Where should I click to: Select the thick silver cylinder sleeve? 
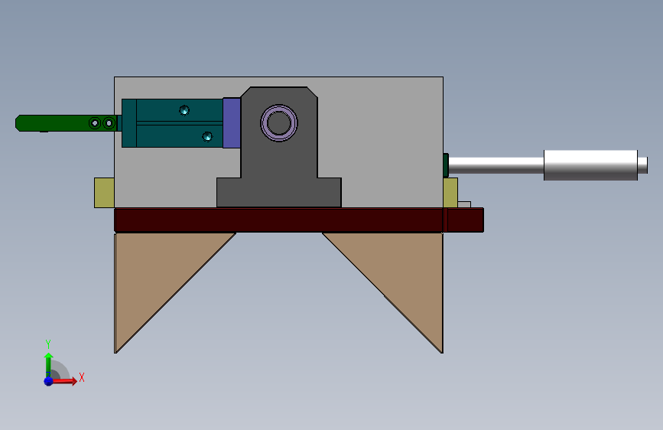pyautogui.click(x=590, y=165)
